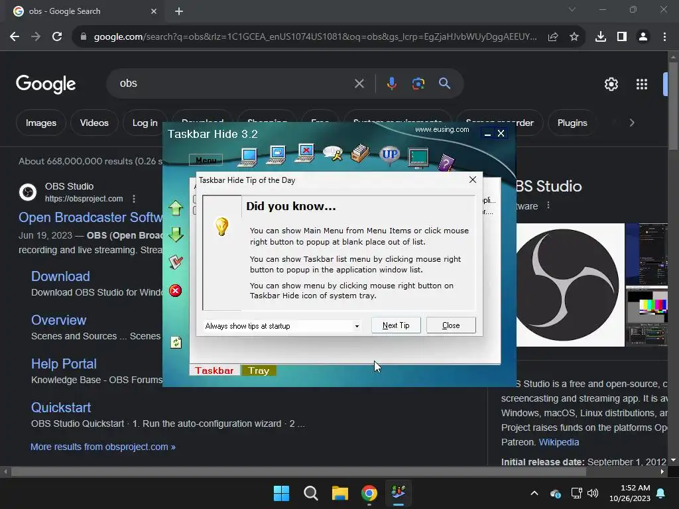Open File Explorer from the taskbar
Image resolution: width=679 pixels, height=509 pixels.
(340, 493)
